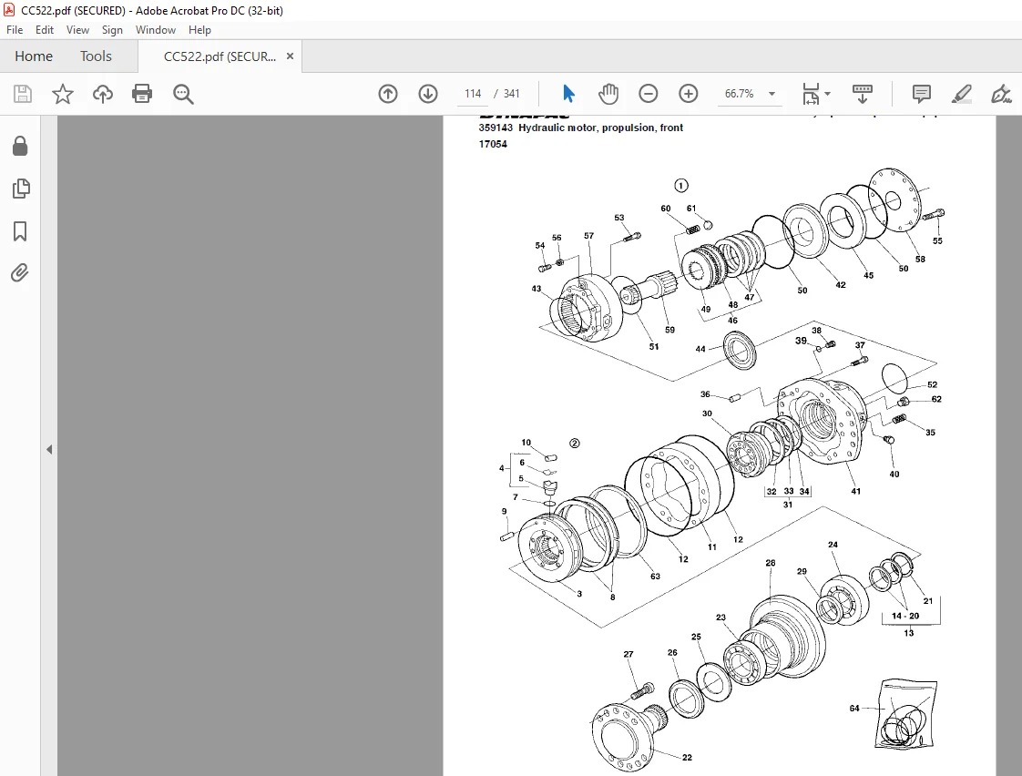Open page thumbnails panel
This screenshot has width=1022, height=776.
[20, 189]
